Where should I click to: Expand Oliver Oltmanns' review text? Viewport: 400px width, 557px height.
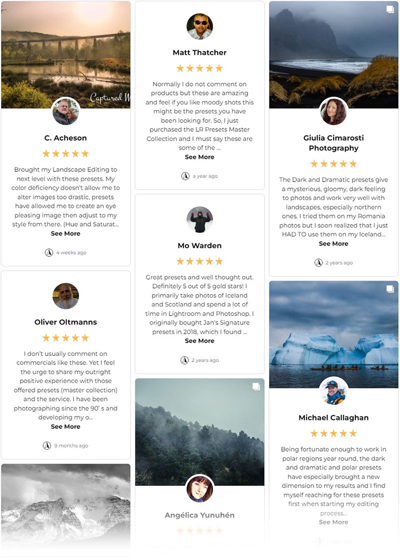pyautogui.click(x=65, y=426)
